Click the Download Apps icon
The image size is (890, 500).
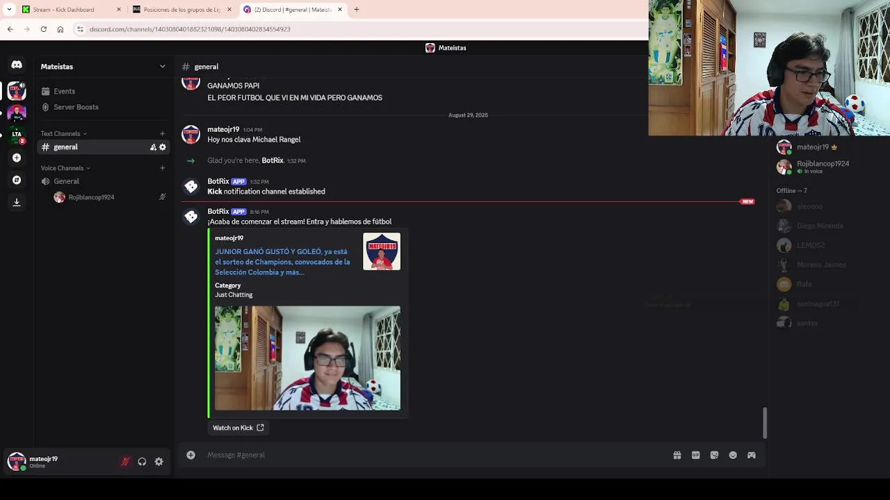tap(17, 202)
